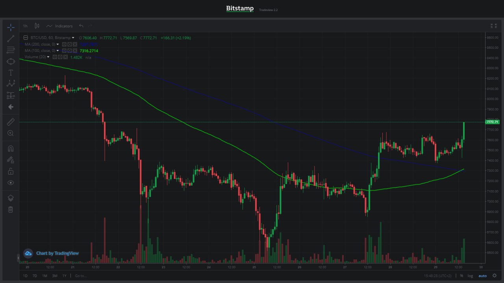Click the Volume value 1.482K

[x=76, y=57]
